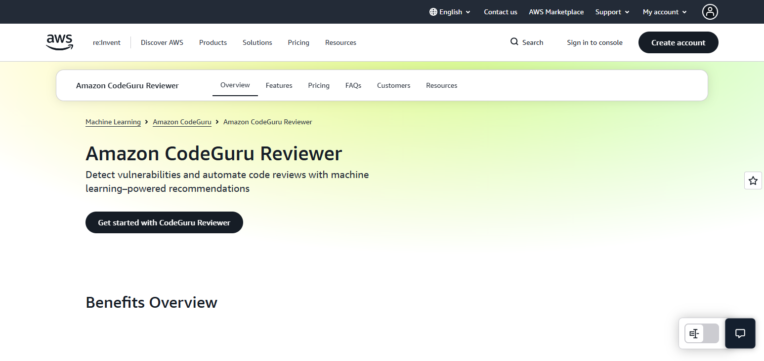This screenshot has height=361, width=764.
Task: Click the re:Invent link
Action: 107,42
